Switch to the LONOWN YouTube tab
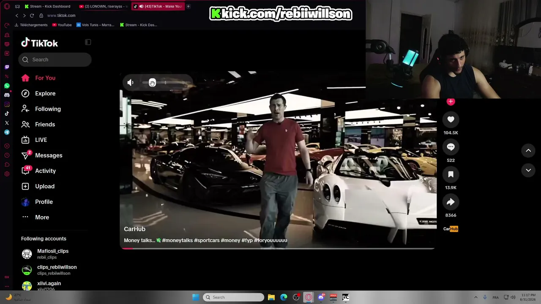Image resolution: width=541 pixels, height=304 pixels. [104, 6]
